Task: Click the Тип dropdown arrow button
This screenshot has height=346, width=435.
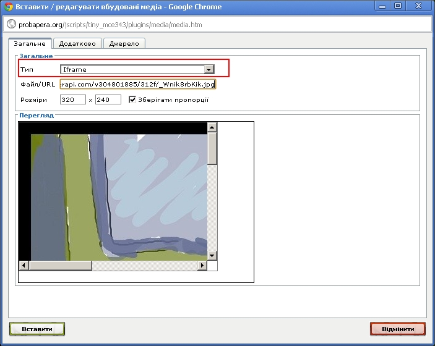Action: (x=209, y=70)
